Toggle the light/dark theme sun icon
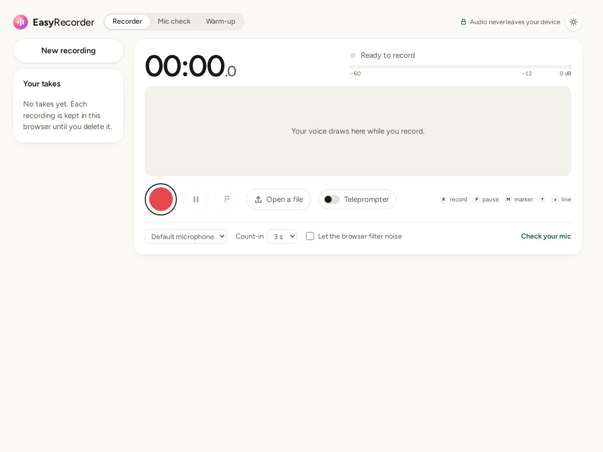This screenshot has width=603, height=452. click(x=573, y=22)
